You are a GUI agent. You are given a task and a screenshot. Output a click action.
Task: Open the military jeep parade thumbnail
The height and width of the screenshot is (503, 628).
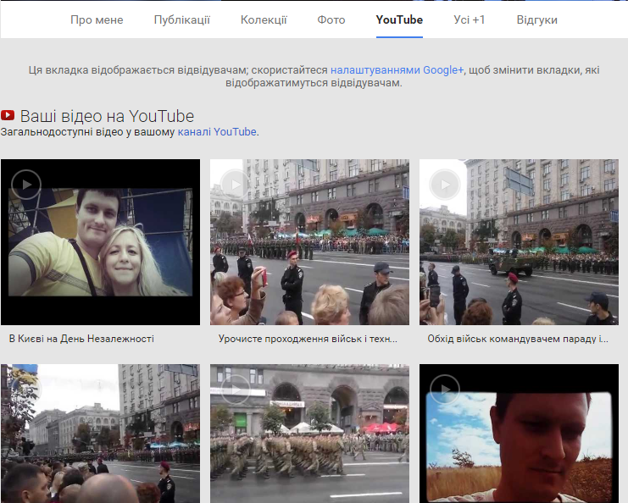click(x=519, y=242)
